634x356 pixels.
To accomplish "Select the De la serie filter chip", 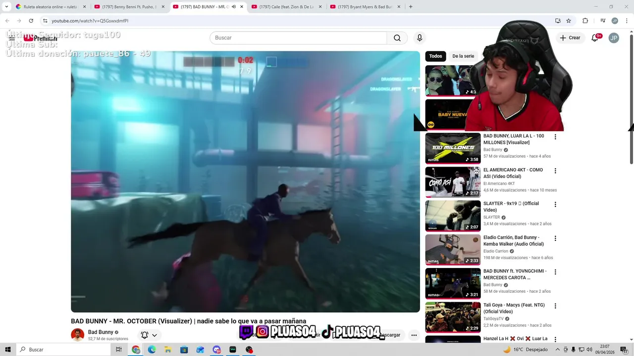I will click(x=463, y=56).
